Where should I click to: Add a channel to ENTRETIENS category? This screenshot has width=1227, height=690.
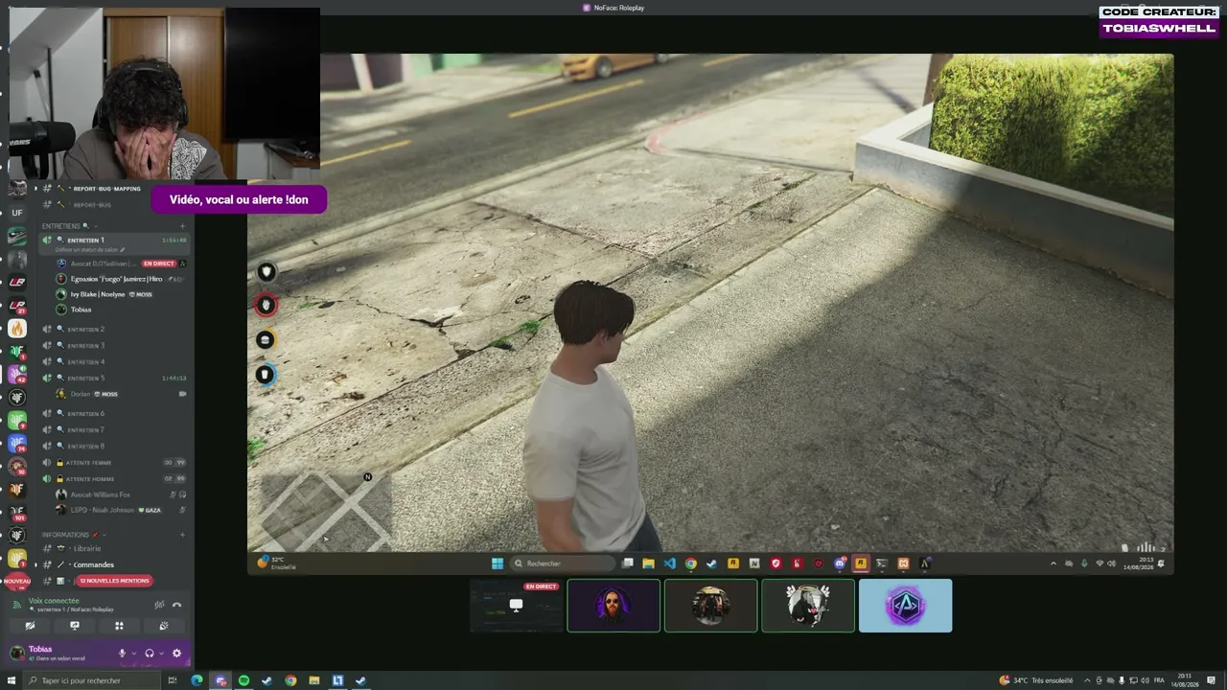coord(182,226)
